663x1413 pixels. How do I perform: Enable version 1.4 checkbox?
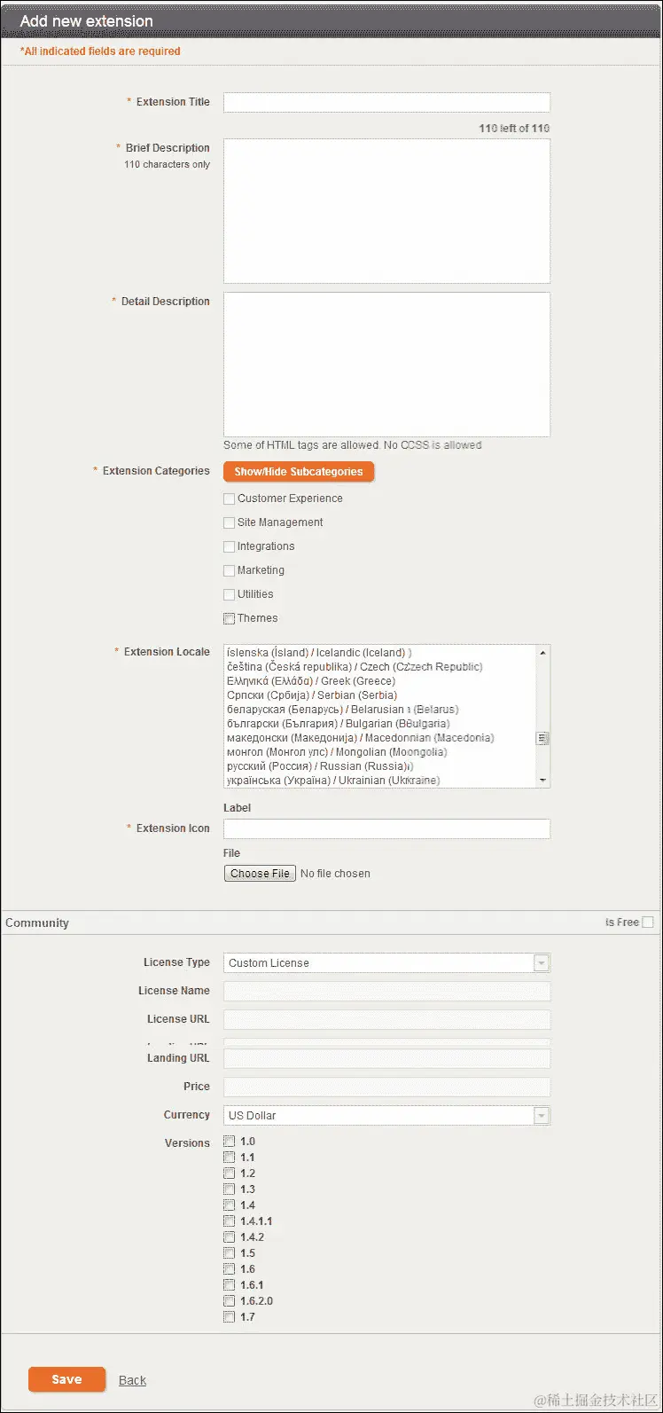point(230,1205)
